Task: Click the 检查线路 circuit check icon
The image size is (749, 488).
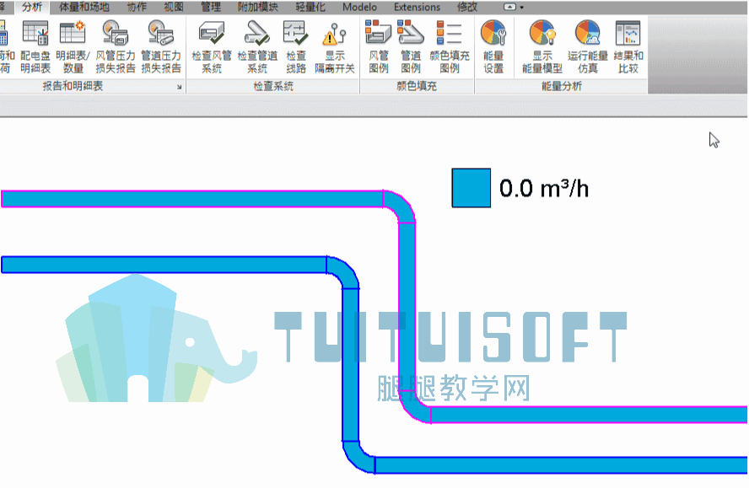Action: (296, 47)
